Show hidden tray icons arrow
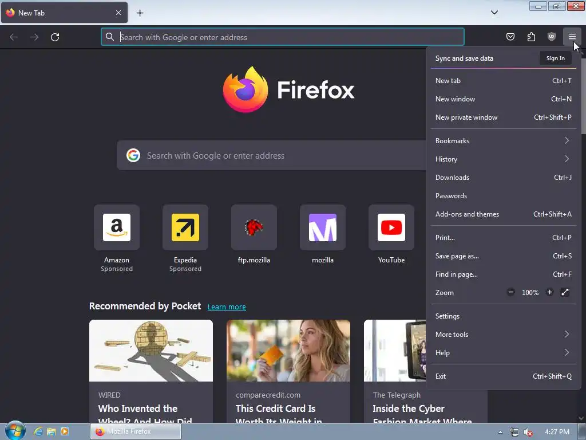The width and height of the screenshot is (586, 440). pyautogui.click(x=500, y=432)
